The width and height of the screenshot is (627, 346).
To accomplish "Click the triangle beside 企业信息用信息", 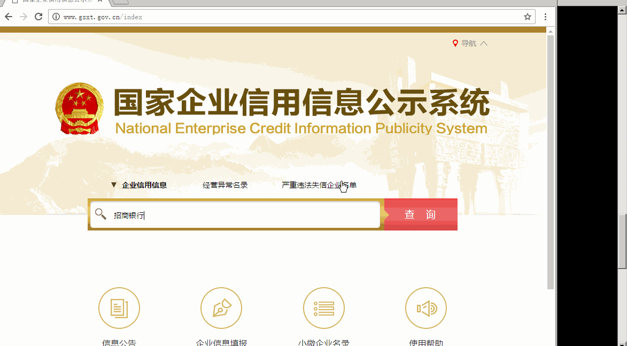I will 114,185.
